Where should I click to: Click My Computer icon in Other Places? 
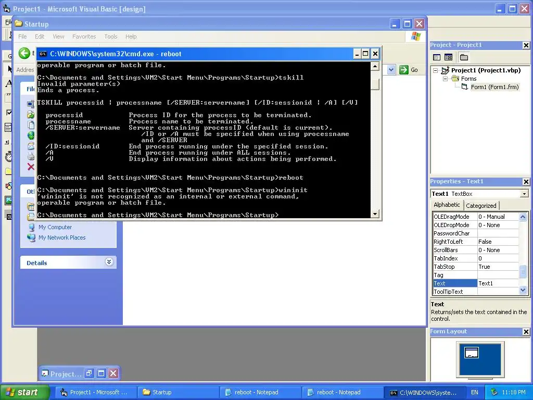[x=31, y=228]
